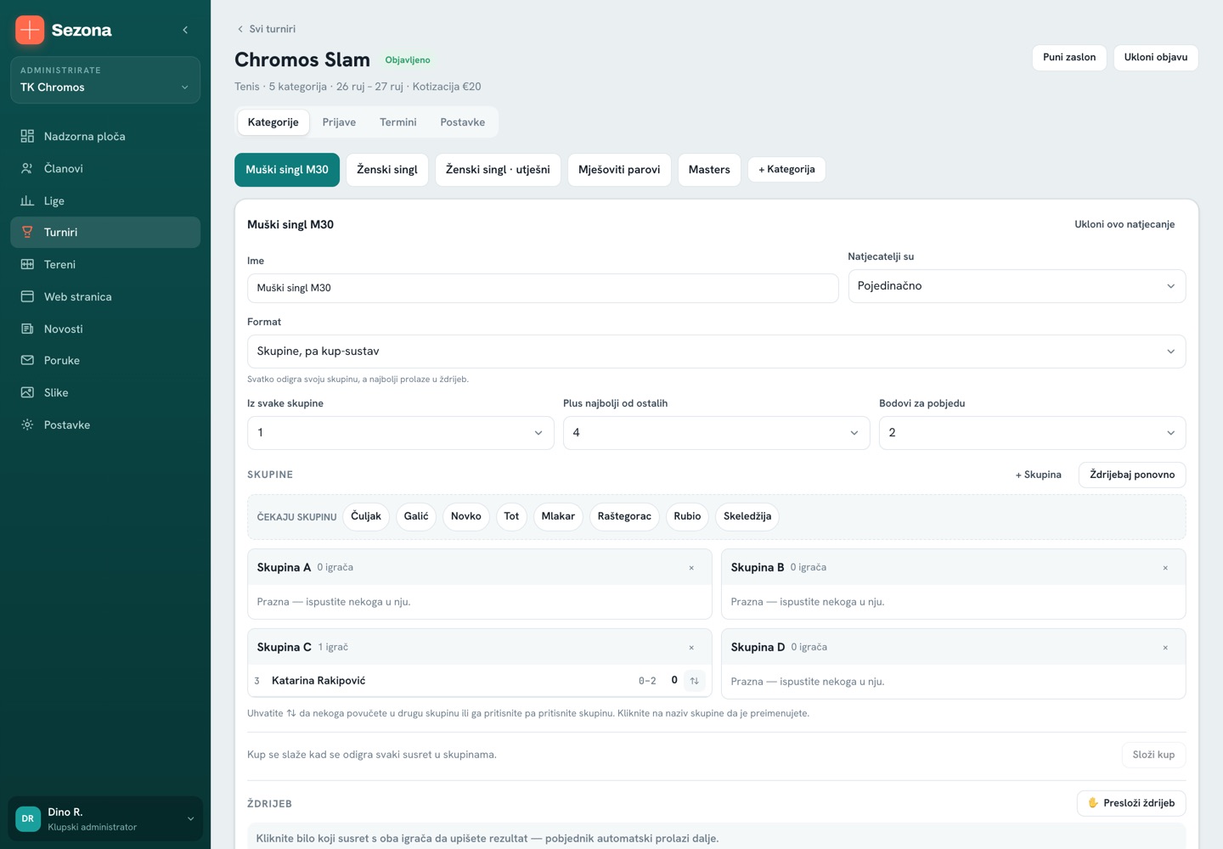Open the Novosti news icon

[27, 329]
